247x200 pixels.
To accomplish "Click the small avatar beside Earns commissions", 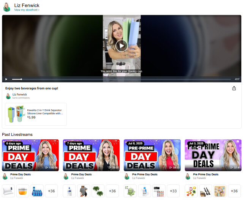I will tap(8, 96).
